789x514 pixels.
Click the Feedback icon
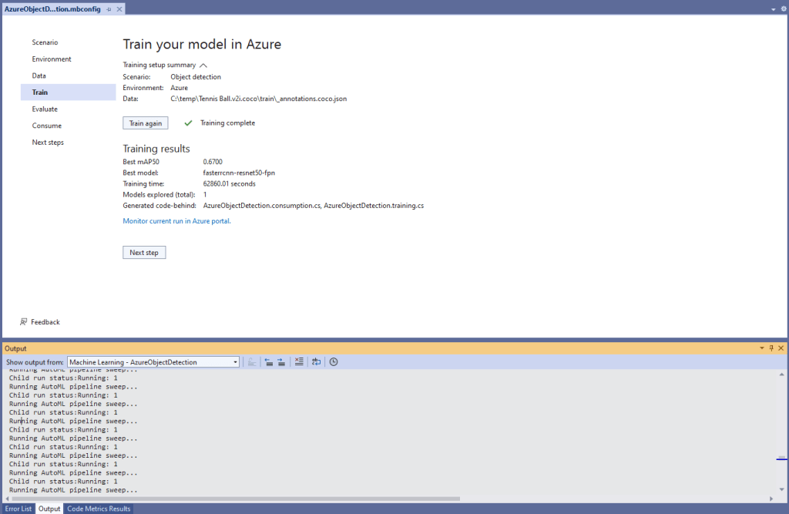click(x=24, y=322)
